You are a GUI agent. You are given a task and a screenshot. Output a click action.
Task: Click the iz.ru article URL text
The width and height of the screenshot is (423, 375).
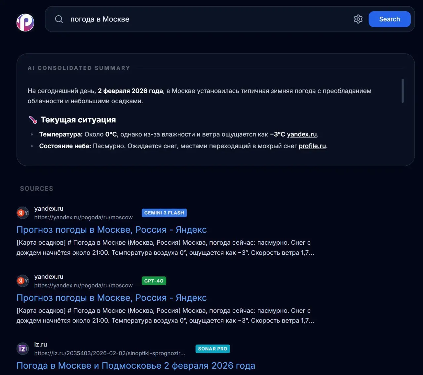[x=110, y=353]
